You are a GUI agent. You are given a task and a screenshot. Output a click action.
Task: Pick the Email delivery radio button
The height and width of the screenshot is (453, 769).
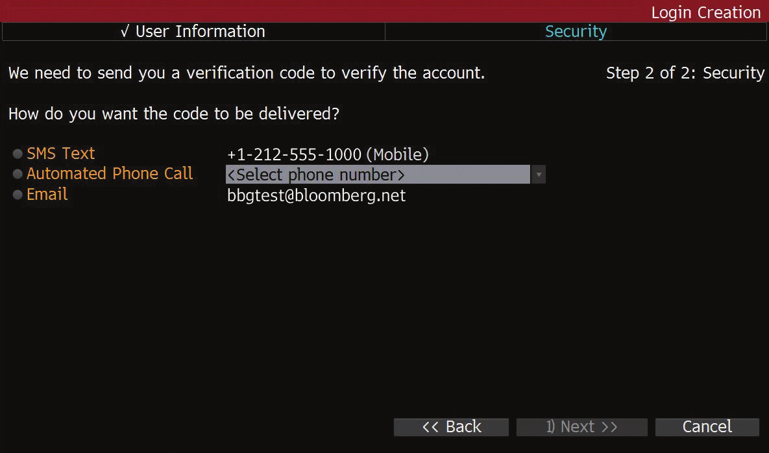18,195
